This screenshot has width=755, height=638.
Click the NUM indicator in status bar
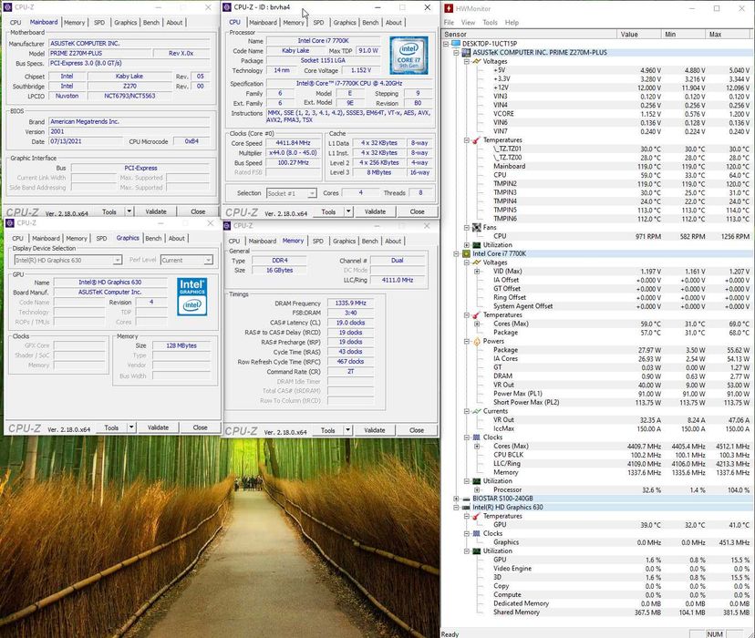pos(715,633)
